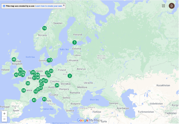Click the Moscow city label
The image size is (179, 124).
(x=101, y=57)
